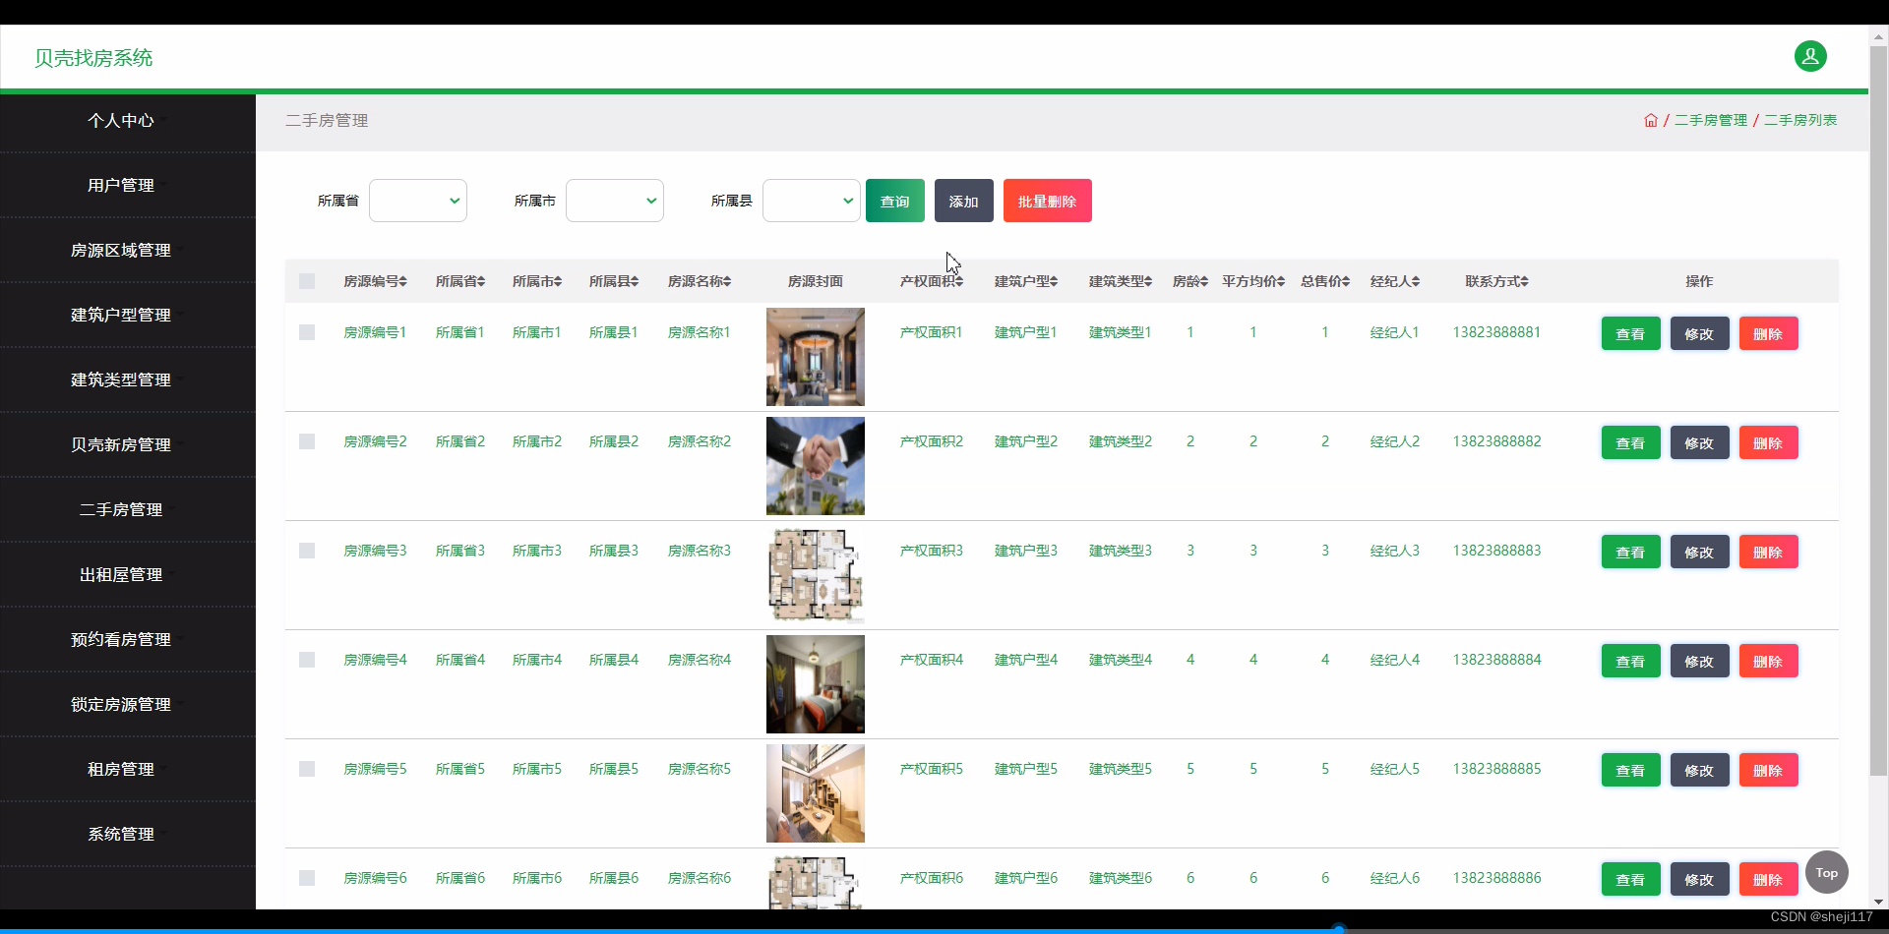
Task: Click the red 批量删除 button
Action: [1048, 201]
